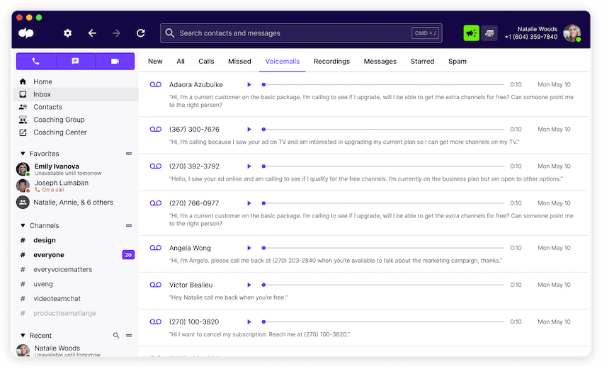
Task: Go back with the left arrow icon
Action: 92,33
